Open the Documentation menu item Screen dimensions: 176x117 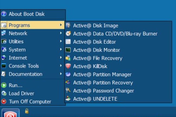pos(33,74)
